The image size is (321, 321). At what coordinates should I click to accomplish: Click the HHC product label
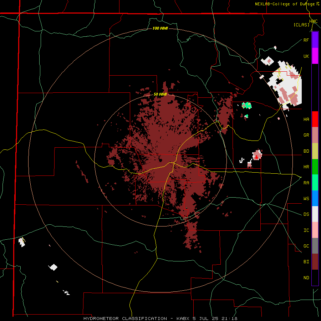tap(314, 21)
